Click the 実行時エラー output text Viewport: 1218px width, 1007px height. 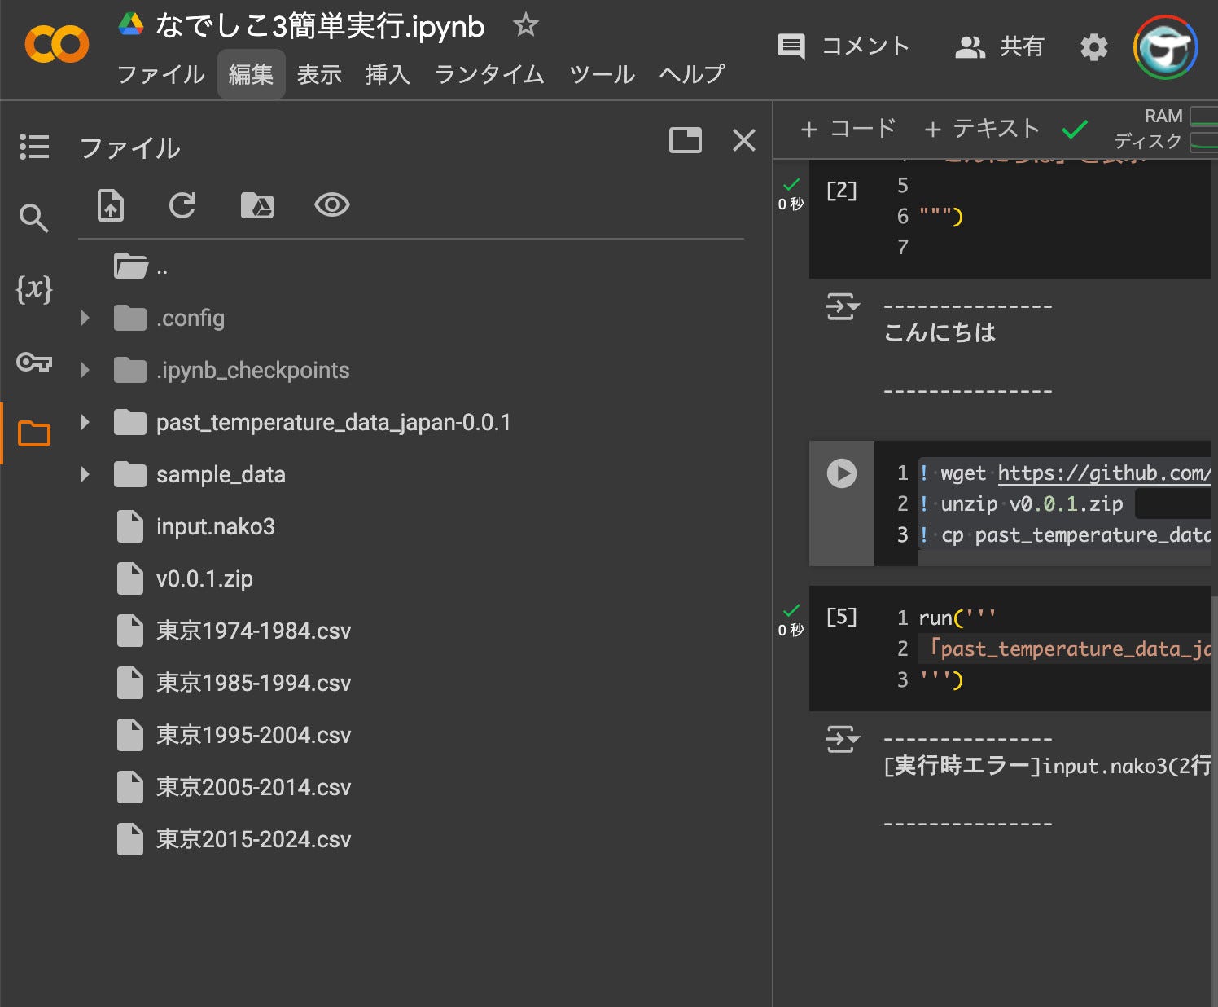tap(1047, 766)
